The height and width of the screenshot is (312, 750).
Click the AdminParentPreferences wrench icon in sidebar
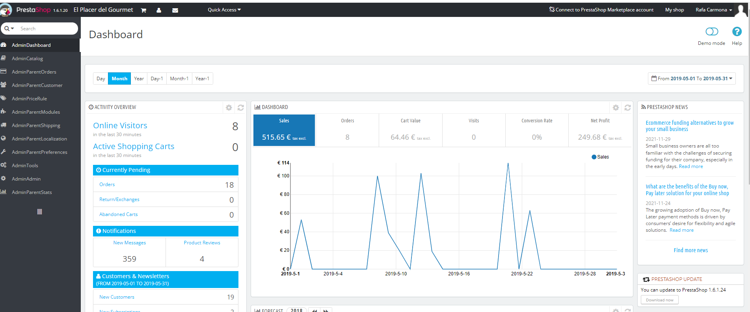4,152
